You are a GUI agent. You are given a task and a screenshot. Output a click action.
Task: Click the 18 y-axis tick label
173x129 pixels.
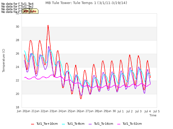click(17, 107)
